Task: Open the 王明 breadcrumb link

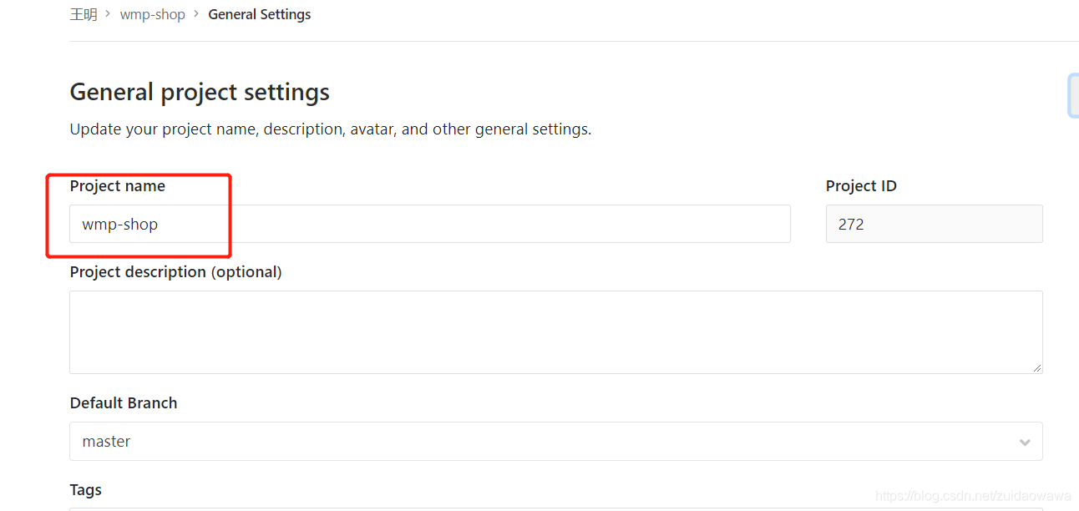Action: click(84, 14)
